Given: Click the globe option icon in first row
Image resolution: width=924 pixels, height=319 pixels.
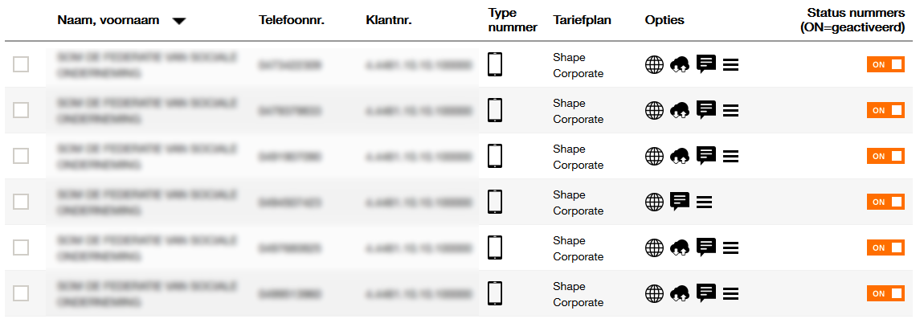Looking at the screenshot, I should 654,64.
